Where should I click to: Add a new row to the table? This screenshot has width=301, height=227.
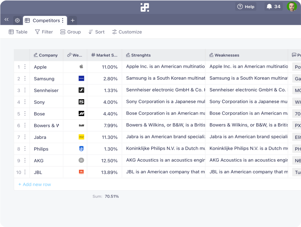[x=35, y=184]
